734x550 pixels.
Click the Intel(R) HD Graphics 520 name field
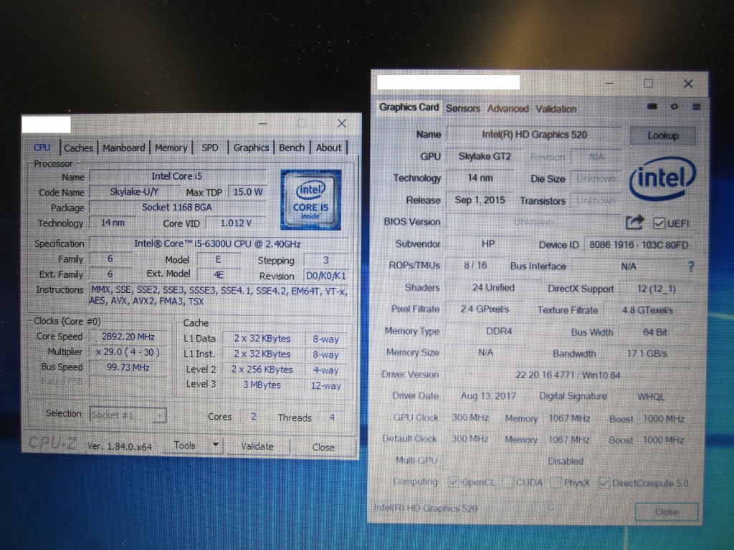click(534, 135)
